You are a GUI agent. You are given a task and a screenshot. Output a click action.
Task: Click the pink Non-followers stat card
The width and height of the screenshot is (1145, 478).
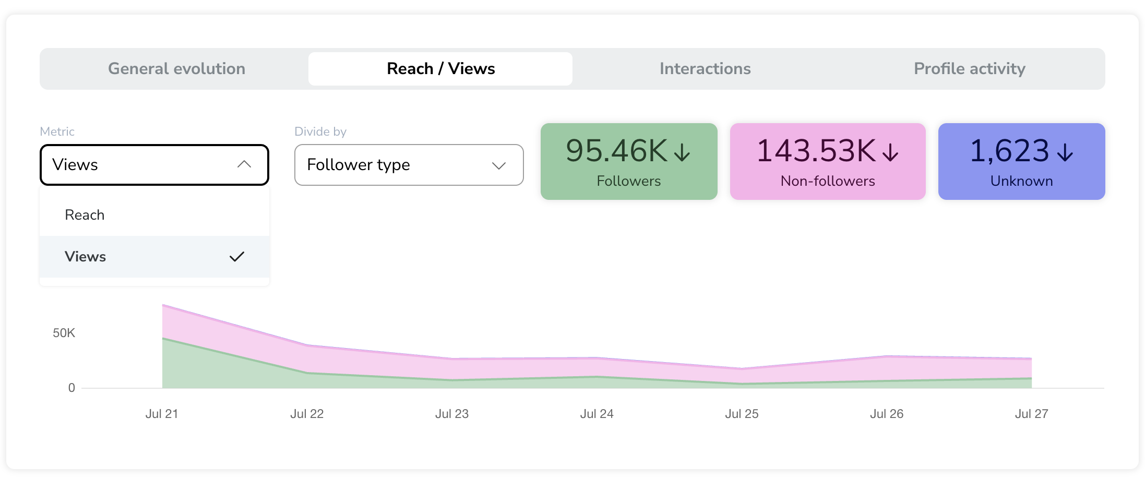tap(828, 161)
